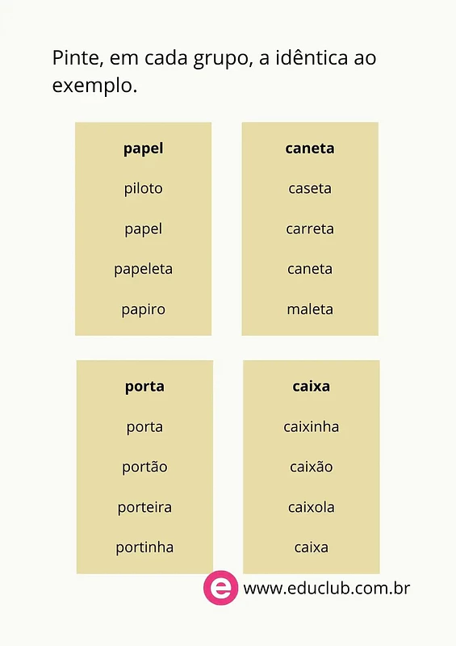
Task: Click the word papeleta
Action: (144, 270)
